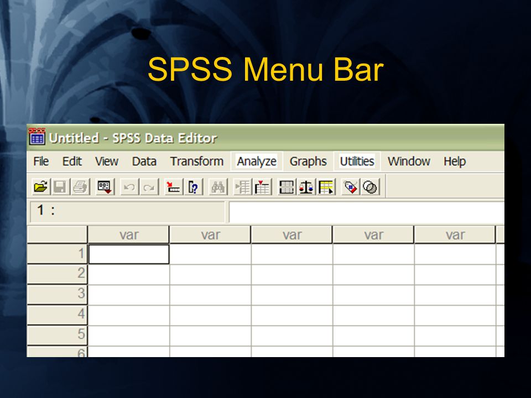531x398 pixels.
Task: Click the Insert Cases toolbar icon
Action: coord(243,187)
